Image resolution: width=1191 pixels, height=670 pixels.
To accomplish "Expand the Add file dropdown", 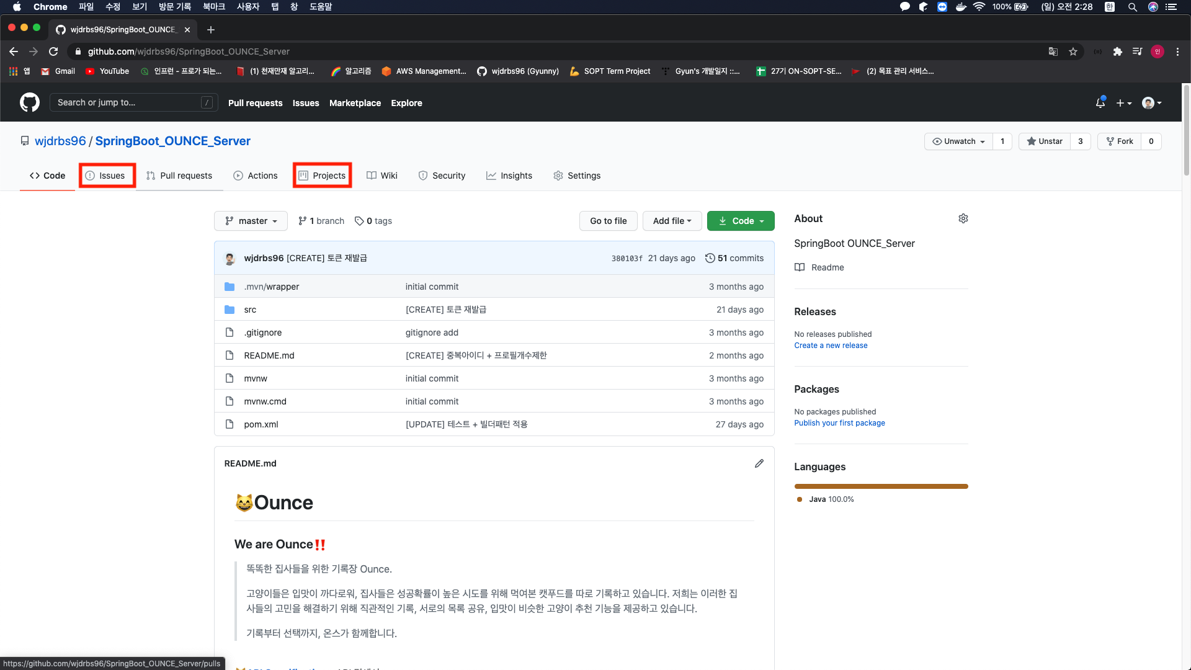I will pyautogui.click(x=672, y=221).
